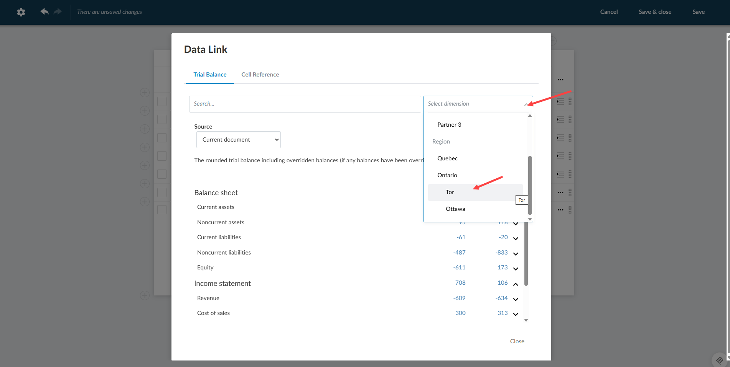Viewport: 730px width, 367px height.
Task: Click the Close button in the dialog
Action: click(517, 341)
